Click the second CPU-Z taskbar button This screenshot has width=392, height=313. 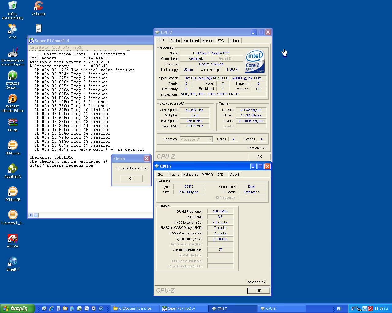pyautogui.click(x=281, y=308)
